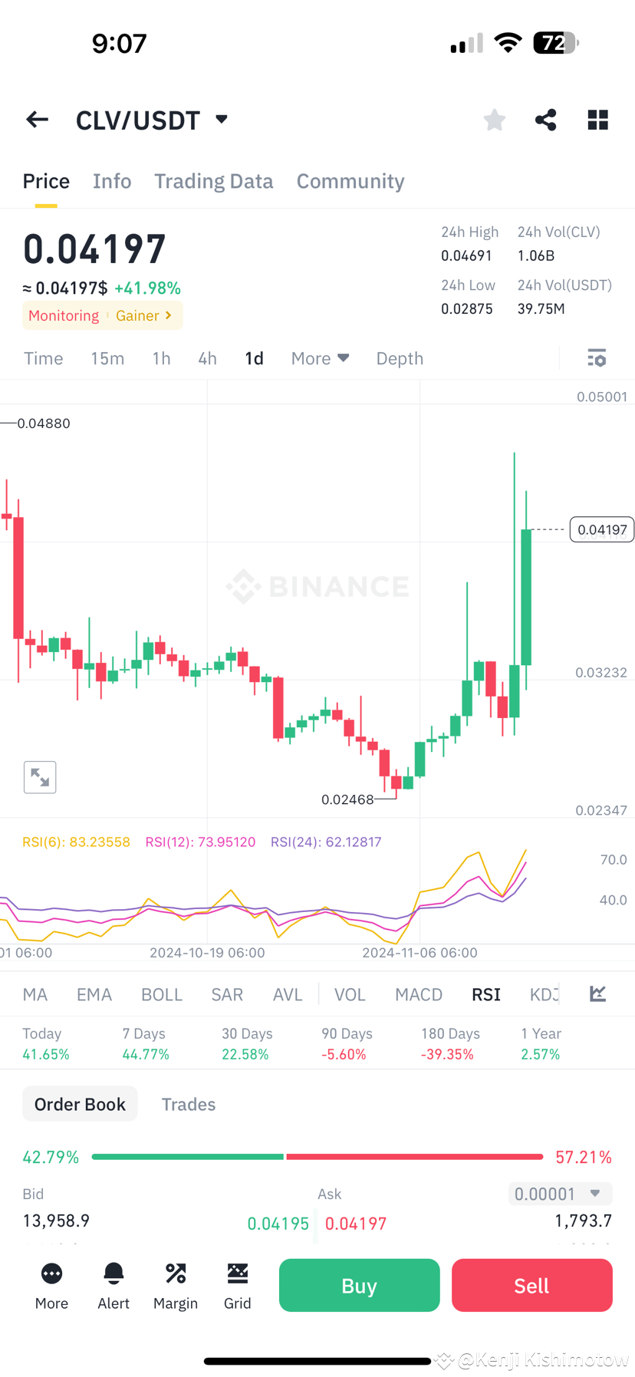Toggle the favorite star for CLV/USDT
Viewport: 635px width, 1377px height.
494,120
